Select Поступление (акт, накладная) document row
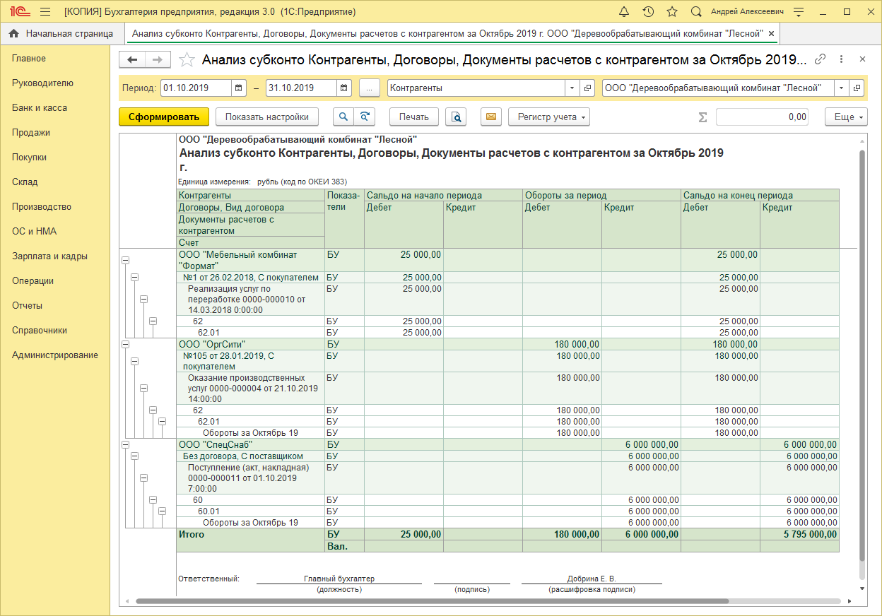The height and width of the screenshot is (616, 882). coord(250,478)
